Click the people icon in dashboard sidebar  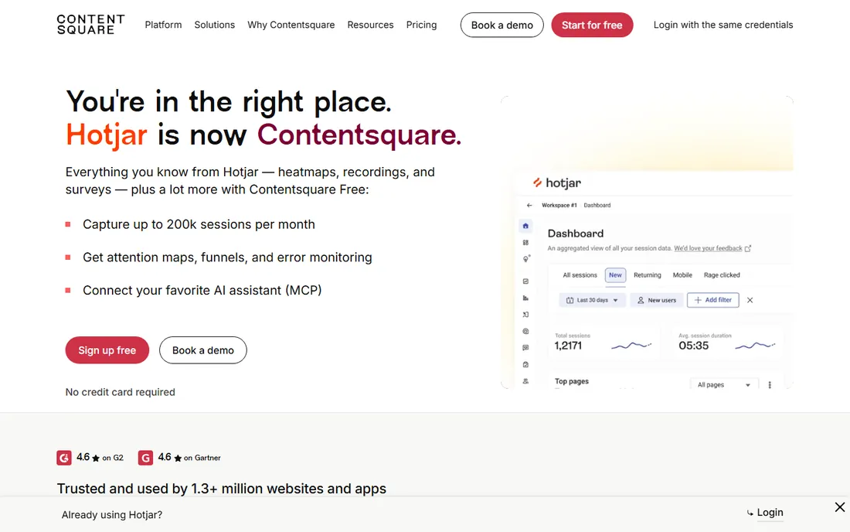pos(525,381)
